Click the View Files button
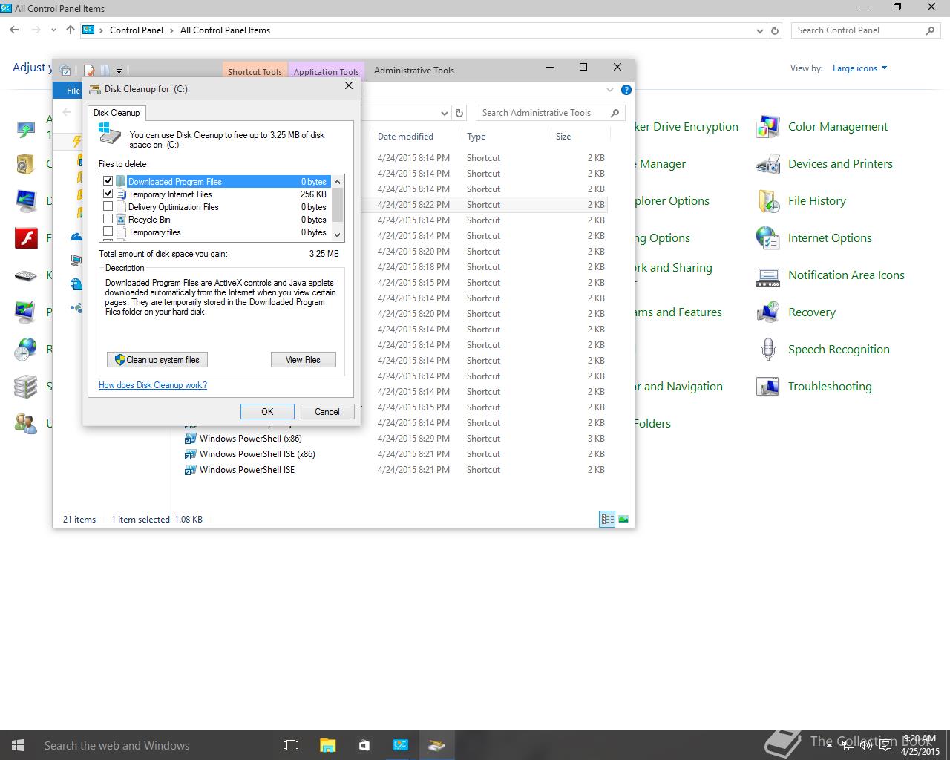The height and width of the screenshot is (760, 950). 304,360
